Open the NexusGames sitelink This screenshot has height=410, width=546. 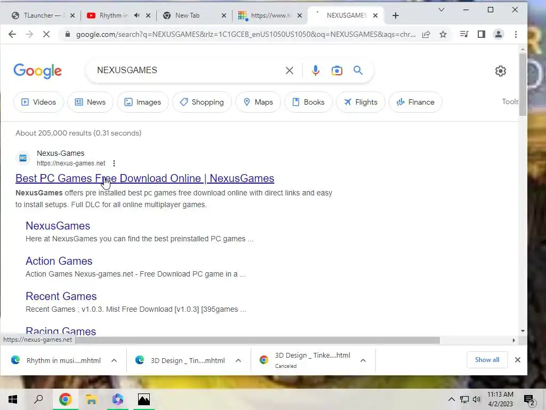coord(58,226)
